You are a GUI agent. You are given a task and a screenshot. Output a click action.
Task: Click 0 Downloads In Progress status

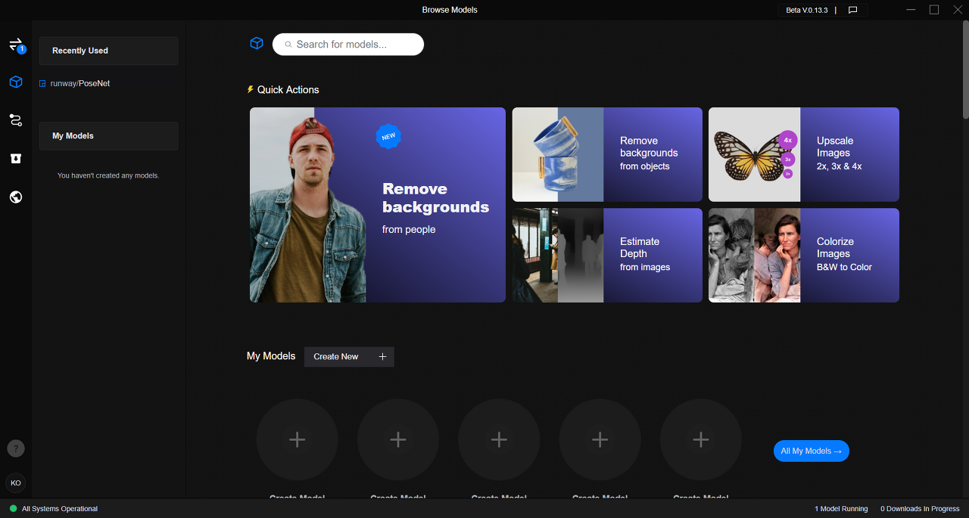921,509
